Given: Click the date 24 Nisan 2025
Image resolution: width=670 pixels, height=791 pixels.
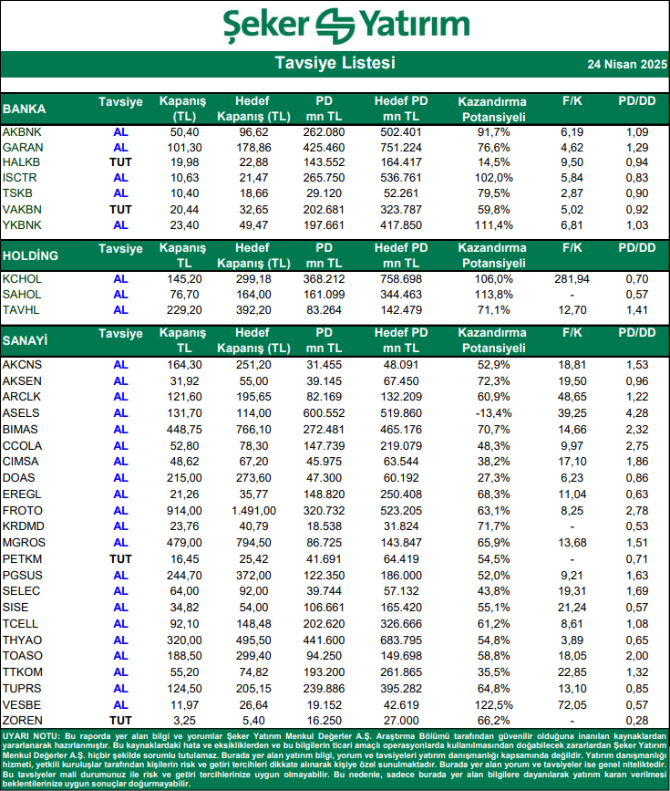Looking at the screenshot, I should tap(626, 65).
